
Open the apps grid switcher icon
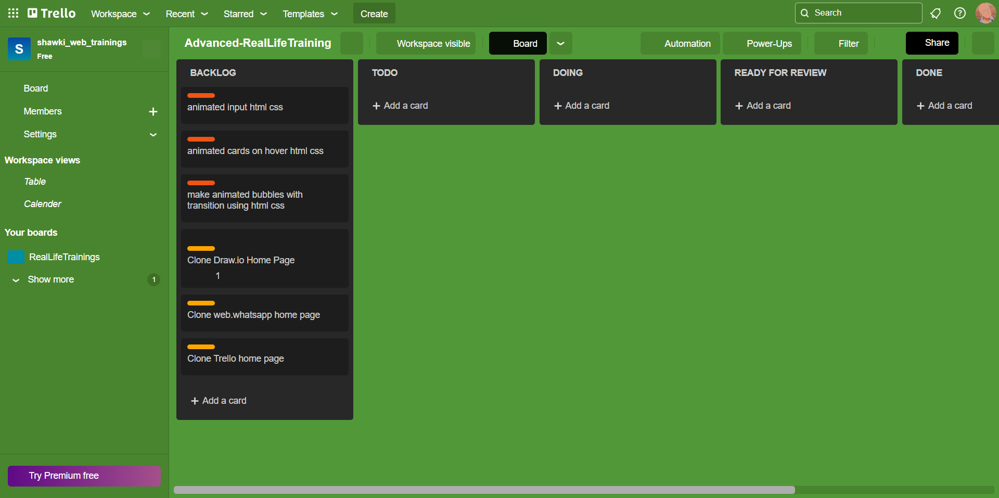coord(13,13)
